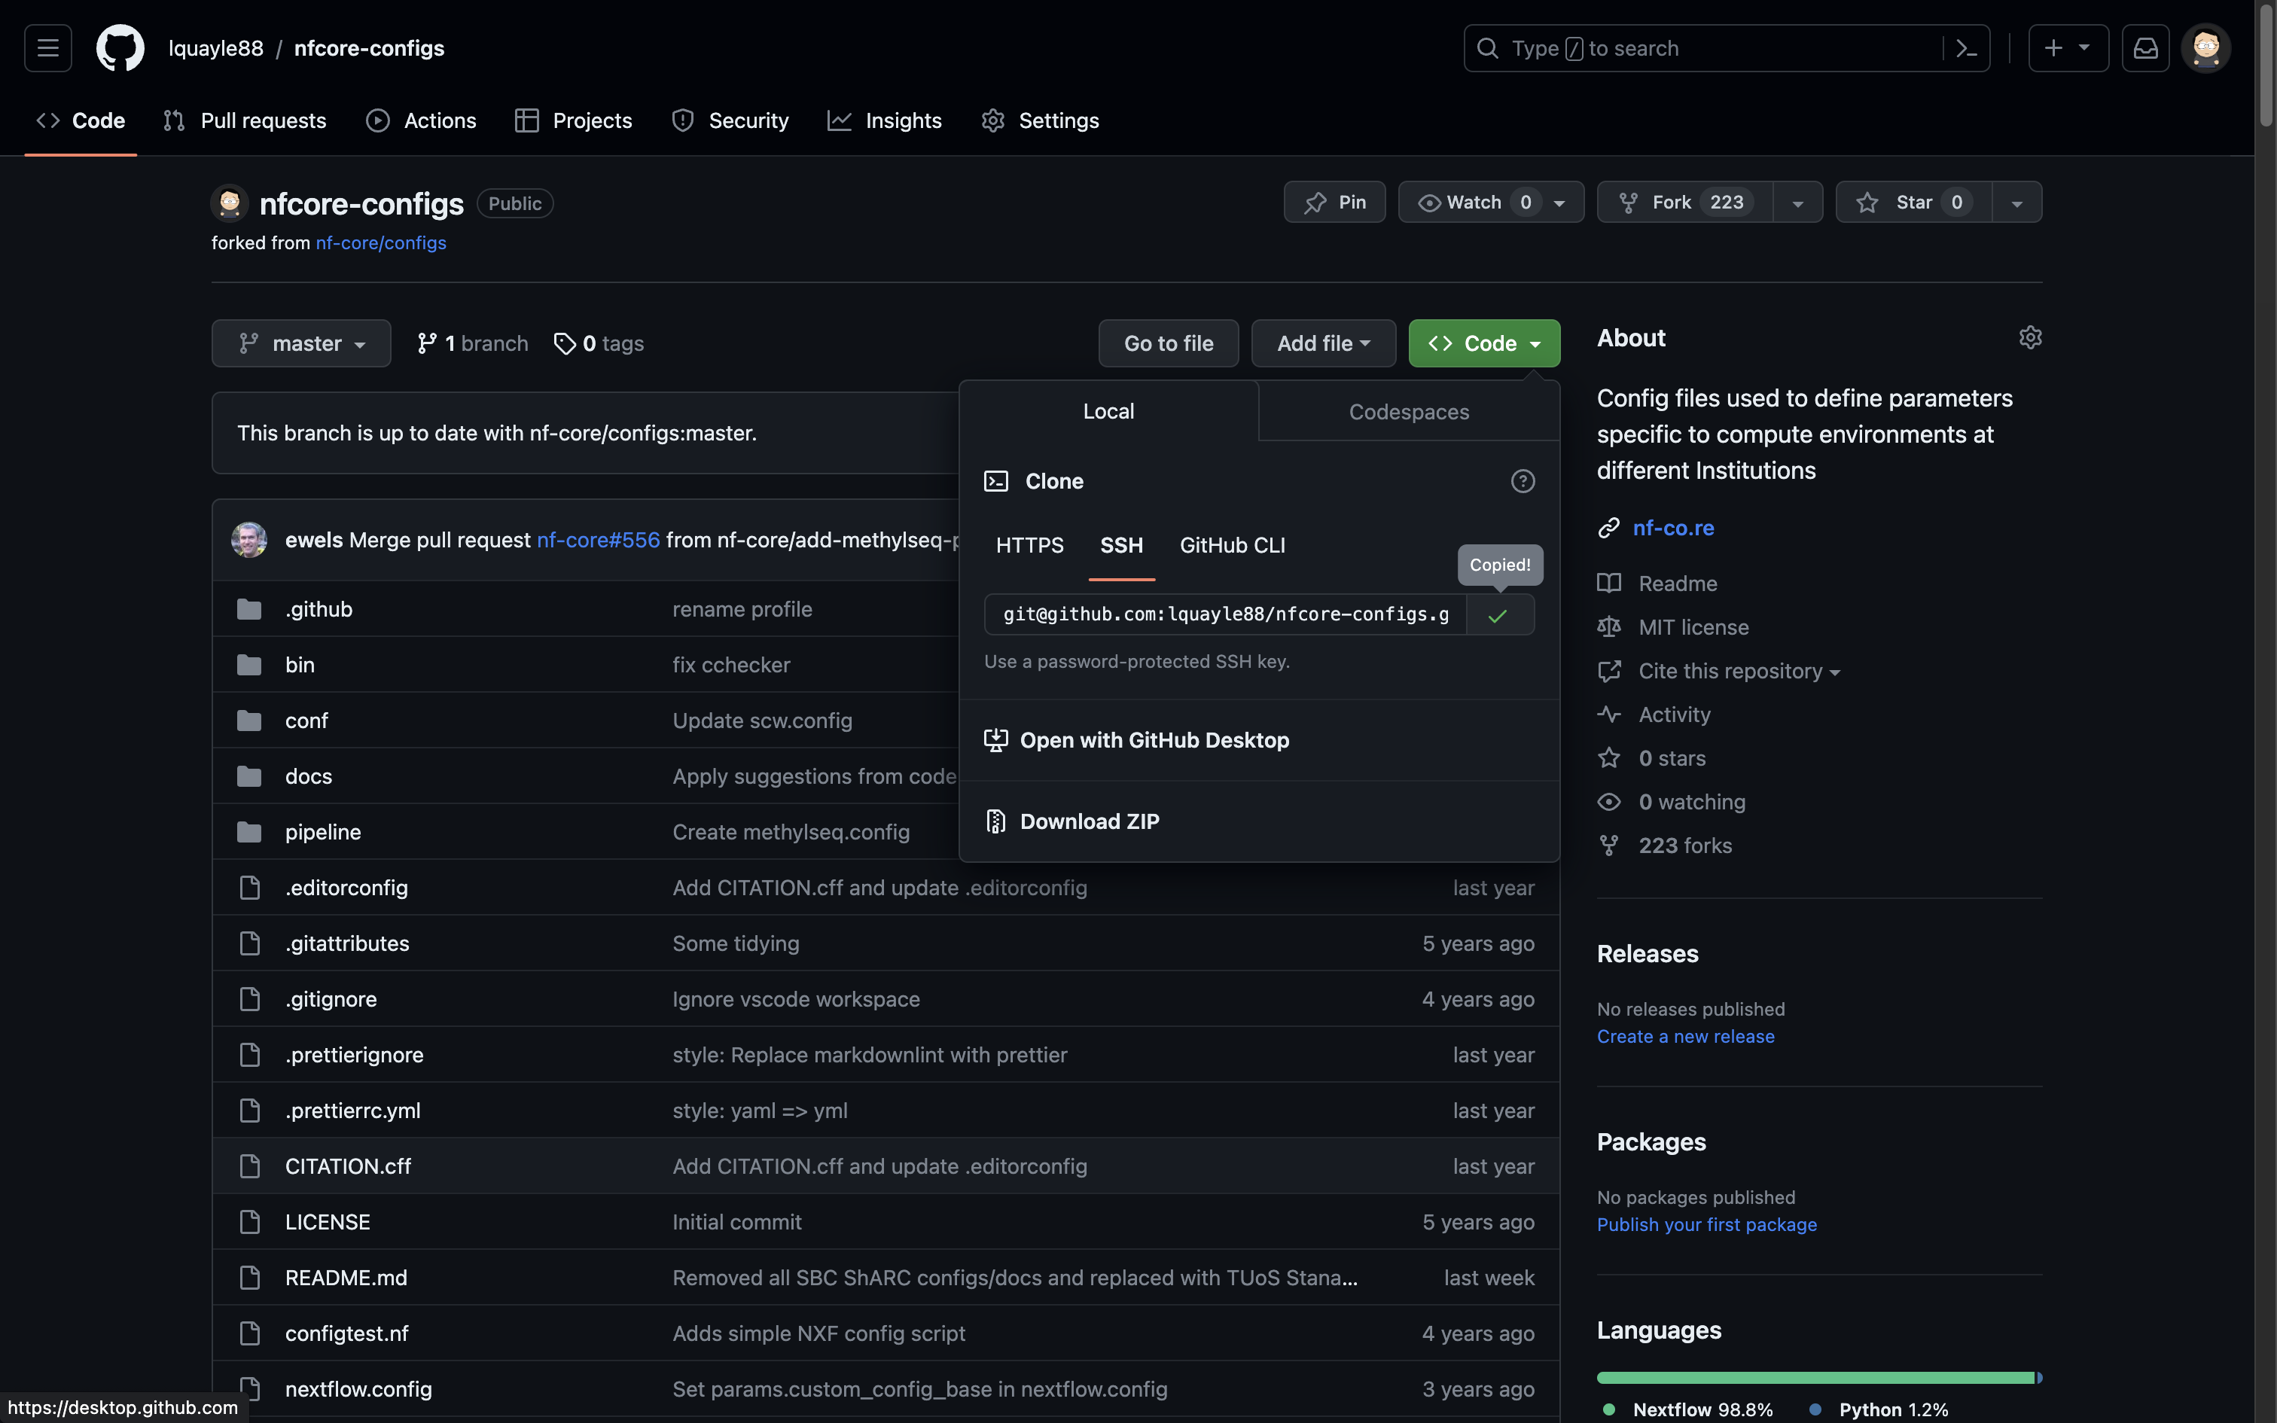Click the Nextflow language color dot
Image resolution: width=2277 pixels, height=1423 pixels.
[x=1609, y=1409]
